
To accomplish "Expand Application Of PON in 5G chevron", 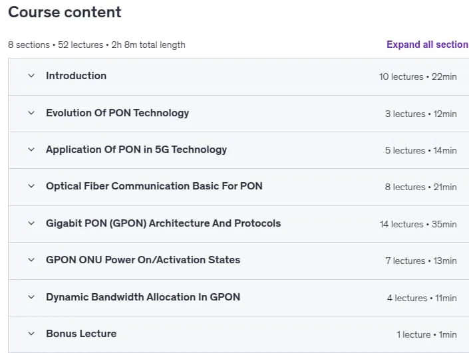I will (31, 150).
